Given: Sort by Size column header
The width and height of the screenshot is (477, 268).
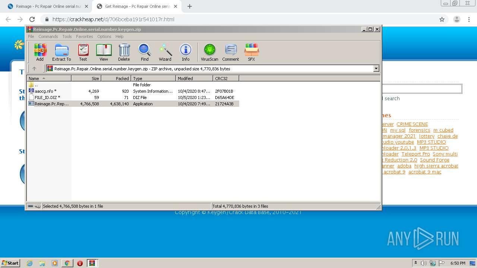Looking at the screenshot, I should tap(86, 78).
